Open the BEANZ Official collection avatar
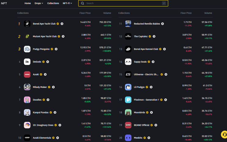This screenshot has height=142, width=227. coord(128,125)
